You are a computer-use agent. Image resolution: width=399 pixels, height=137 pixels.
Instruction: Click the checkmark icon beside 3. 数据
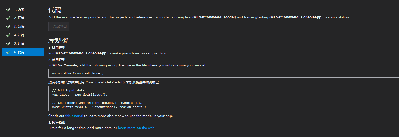point(8,27)
